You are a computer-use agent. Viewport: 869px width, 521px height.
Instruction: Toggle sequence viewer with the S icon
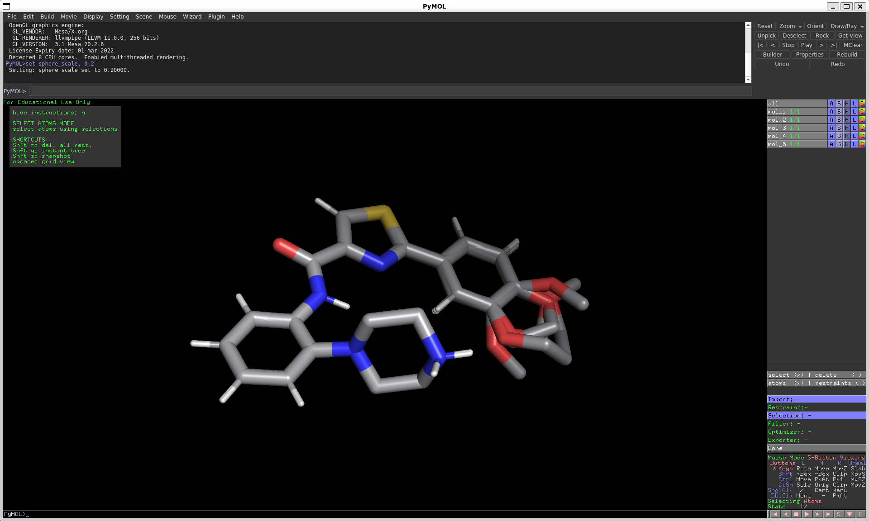[839, 514]
